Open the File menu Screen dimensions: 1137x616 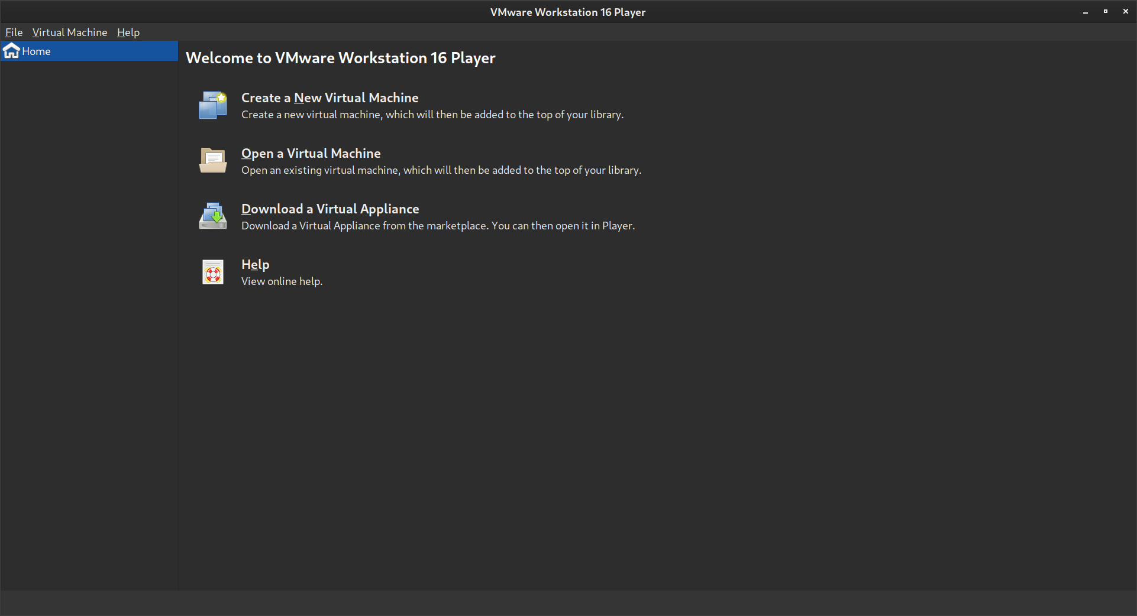(x=13, y=32)
